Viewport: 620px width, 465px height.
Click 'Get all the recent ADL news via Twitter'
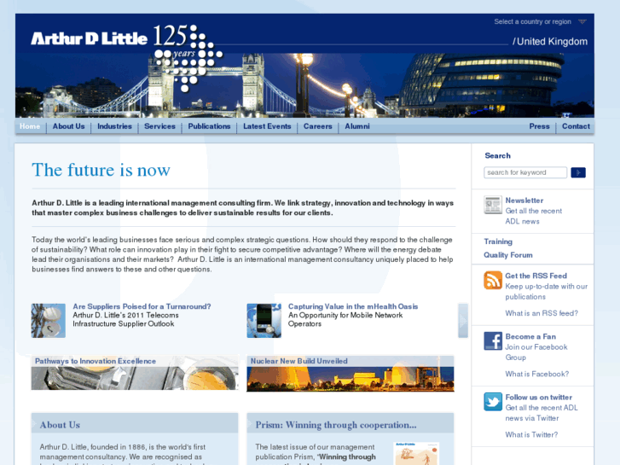542,413
